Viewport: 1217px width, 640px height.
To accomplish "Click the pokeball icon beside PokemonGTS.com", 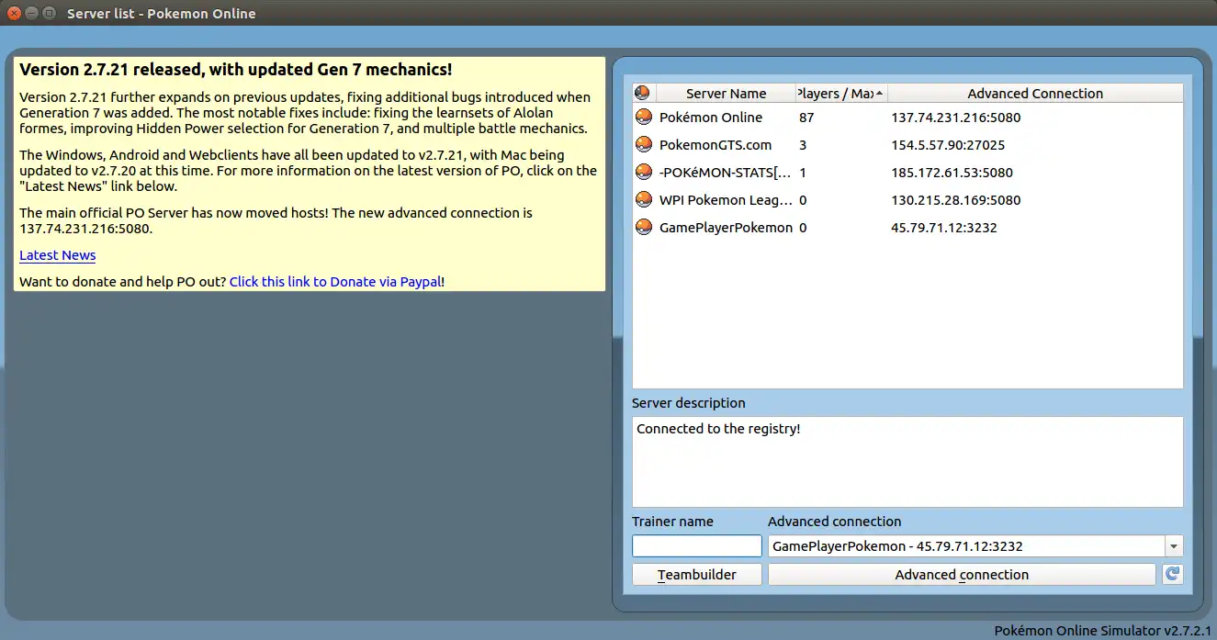I will (x=644, y=145).
